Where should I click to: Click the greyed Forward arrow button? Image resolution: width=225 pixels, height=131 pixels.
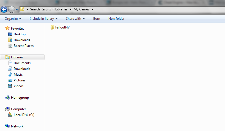tap(12, 10)
